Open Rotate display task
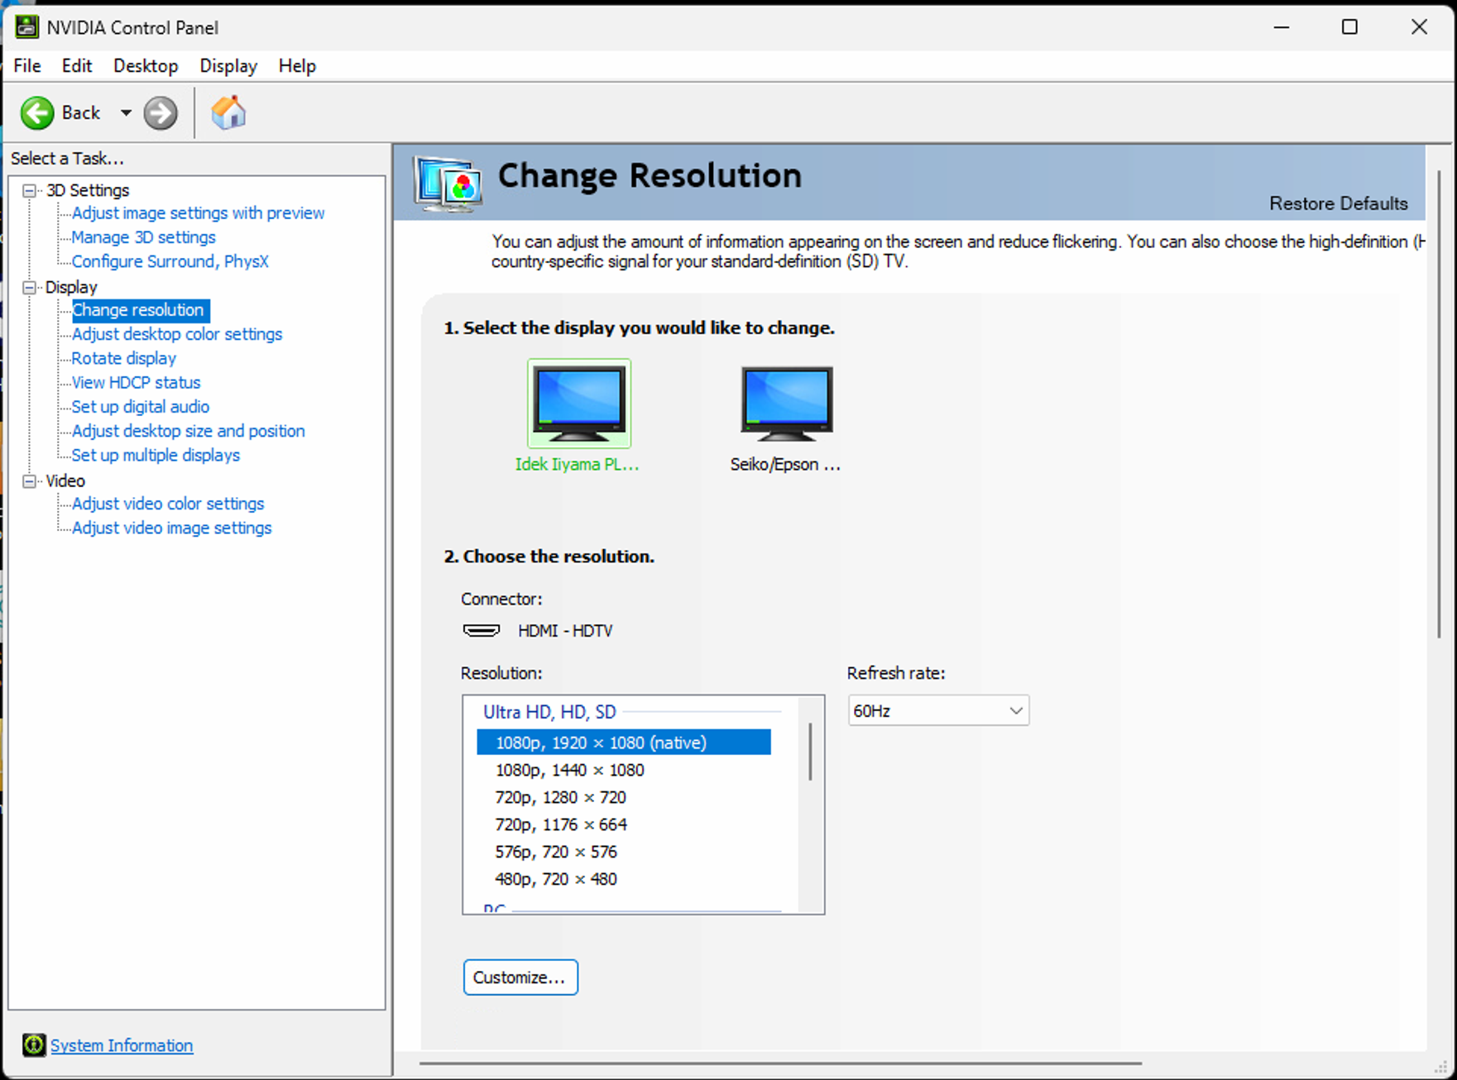 (x=124, y=358)
